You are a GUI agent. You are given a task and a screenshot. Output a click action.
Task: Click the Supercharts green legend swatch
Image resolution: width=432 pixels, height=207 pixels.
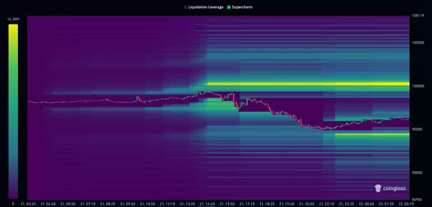point(229,7)
